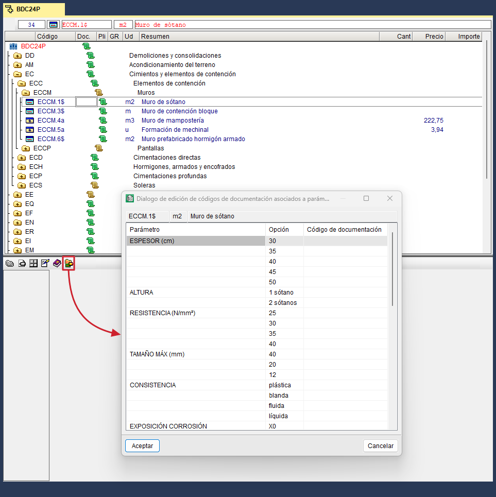Image resolution: width=496 pixels, height=497 pixels.
Task: Click the item icon of ECCM.5a
Action: coord(29,130)
